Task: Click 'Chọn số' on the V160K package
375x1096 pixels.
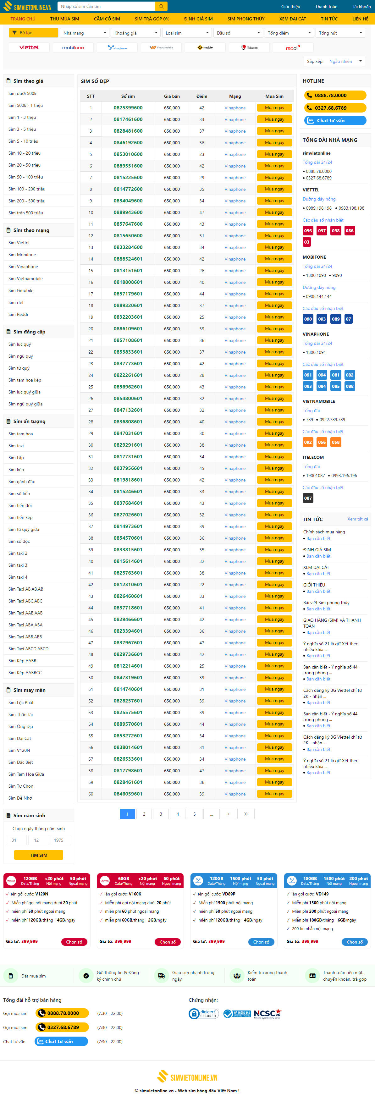Action: click(x=168, y=942)
